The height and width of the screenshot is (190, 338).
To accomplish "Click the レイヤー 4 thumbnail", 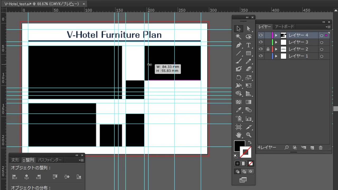I will click(x=284, y=35).
